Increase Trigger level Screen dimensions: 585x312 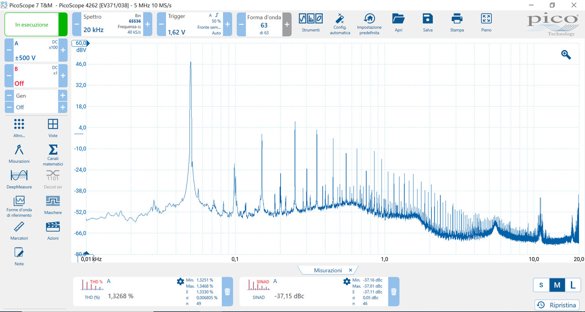click(227, 24)
